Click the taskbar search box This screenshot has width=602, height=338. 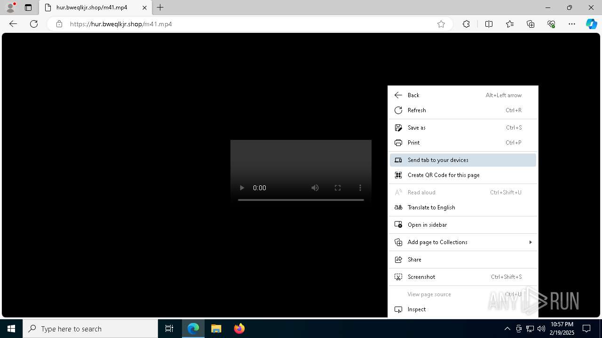click(90, 329)
